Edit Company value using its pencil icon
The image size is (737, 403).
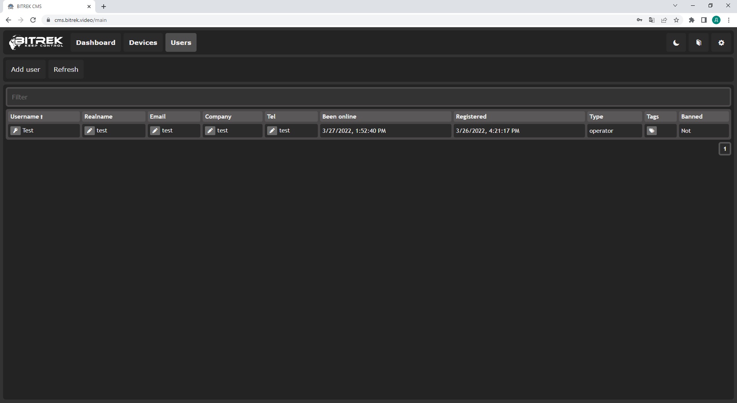tap(210, 130)
